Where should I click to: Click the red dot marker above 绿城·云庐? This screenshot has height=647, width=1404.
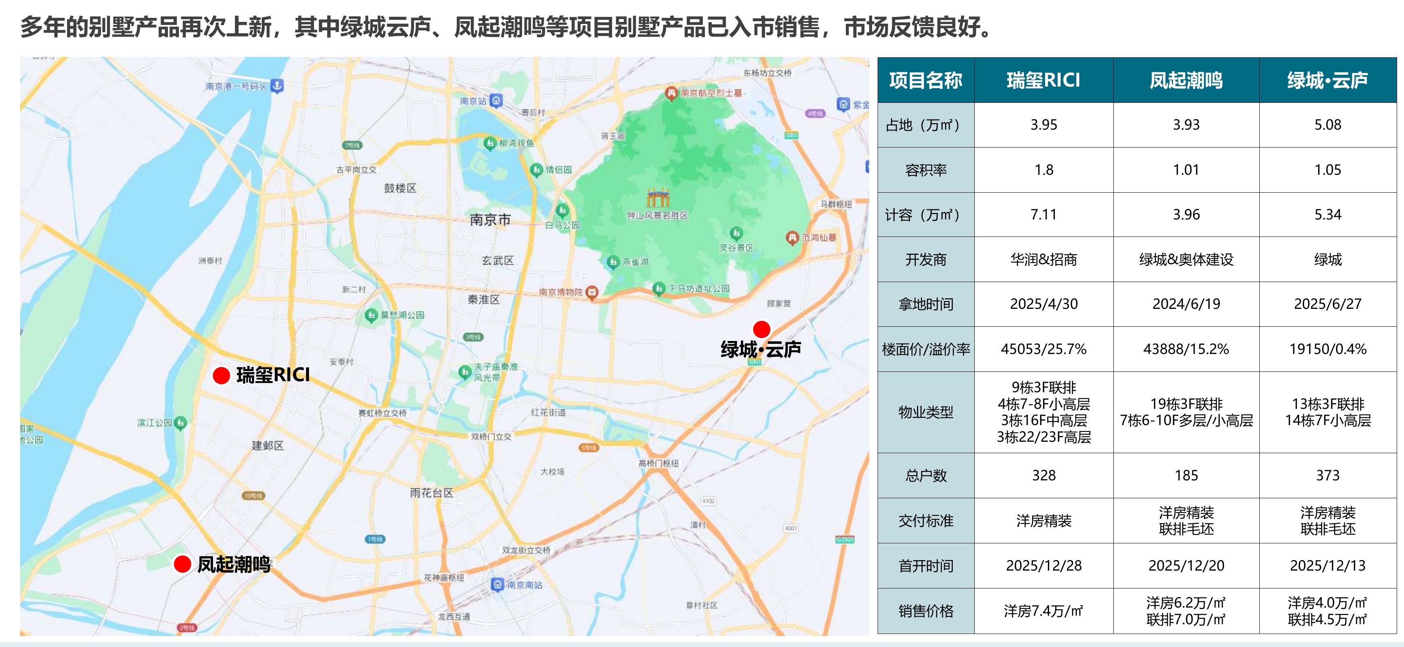point(761,329)
